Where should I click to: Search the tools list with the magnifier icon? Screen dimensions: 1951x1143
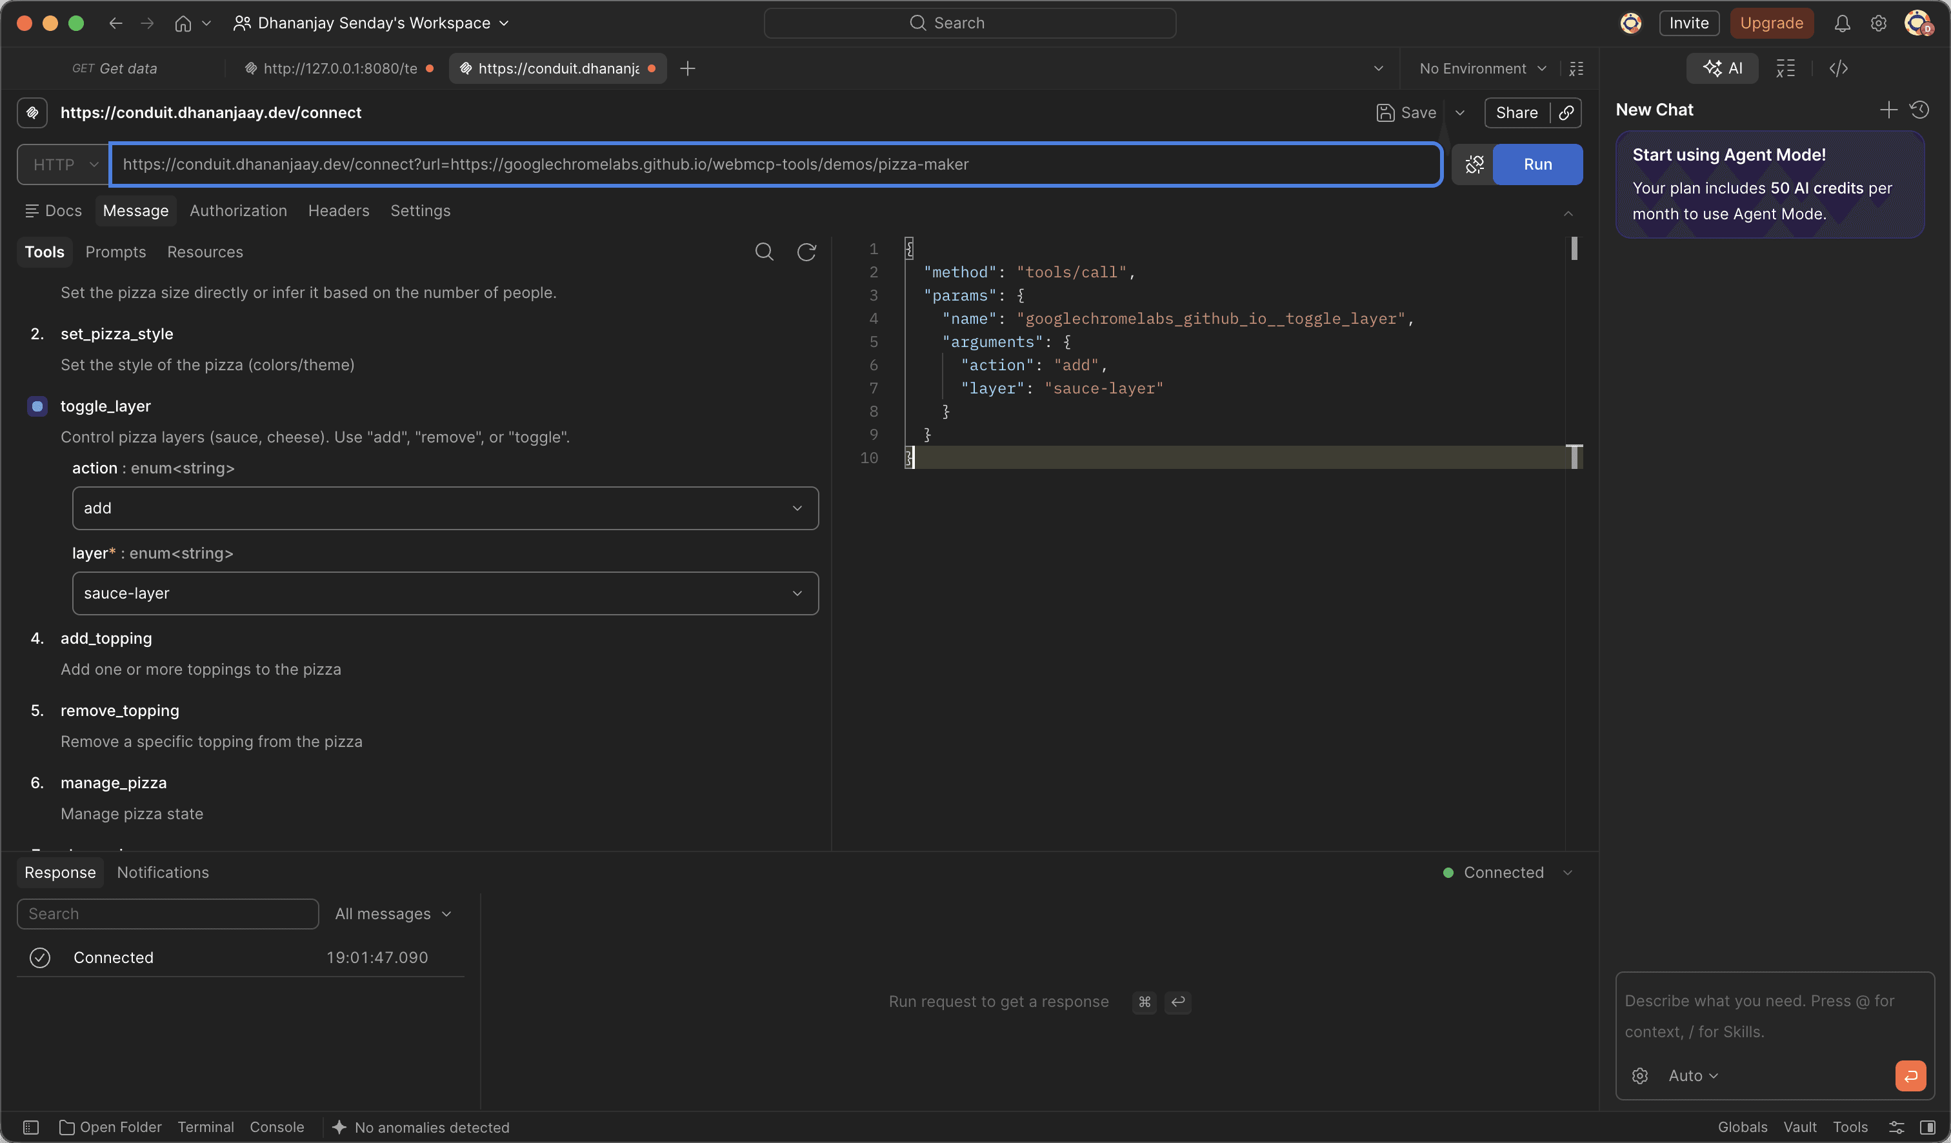[763, 252]
